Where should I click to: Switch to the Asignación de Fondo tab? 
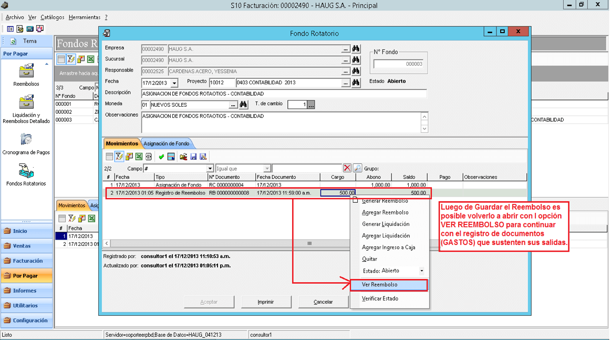(x=167, y=143)
